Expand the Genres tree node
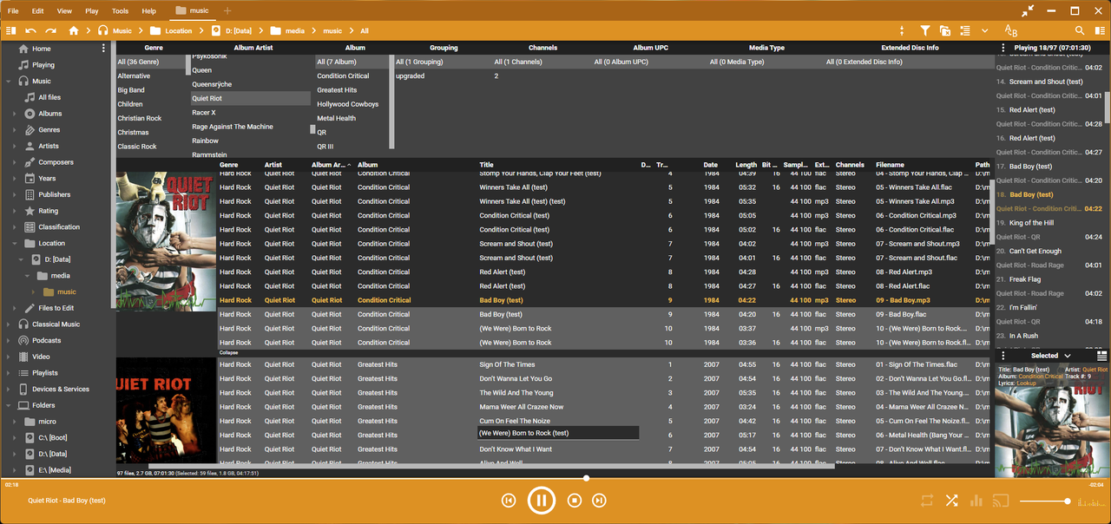This screenshot has width=1111, height=524. click(x=15, y=130)
